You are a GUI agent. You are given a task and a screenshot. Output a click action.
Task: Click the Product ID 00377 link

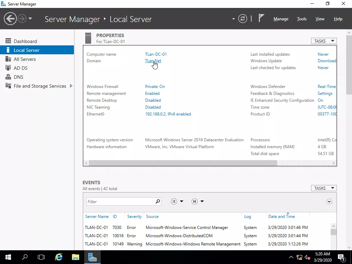pyautogui.click(x=327, y=114)
